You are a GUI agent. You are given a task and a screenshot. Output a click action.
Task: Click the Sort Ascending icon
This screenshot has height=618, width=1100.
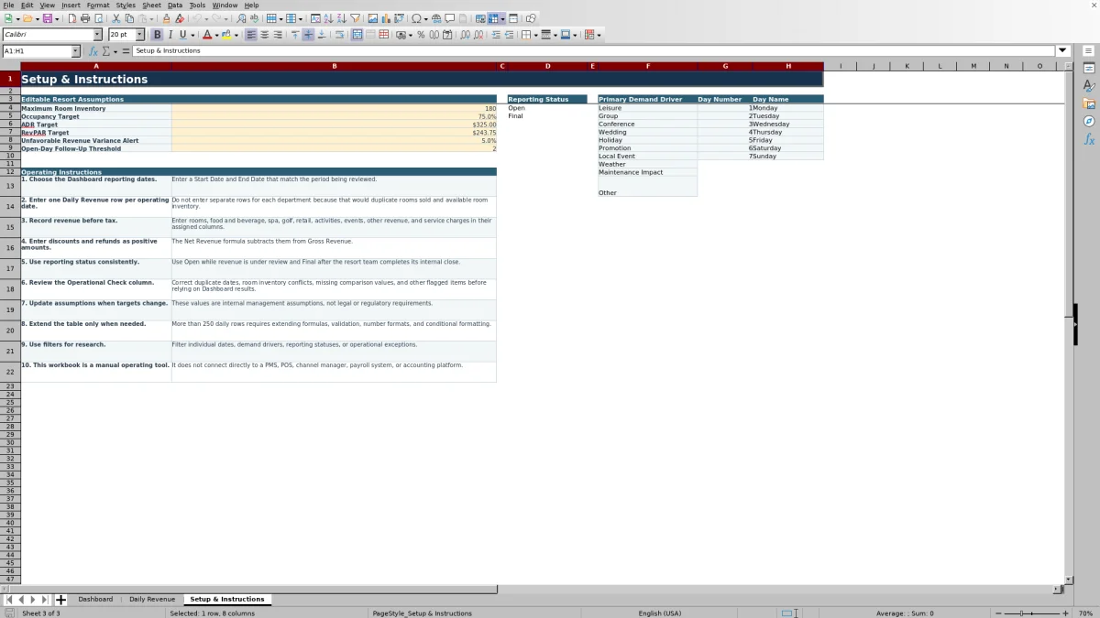[x=328, y=18]
